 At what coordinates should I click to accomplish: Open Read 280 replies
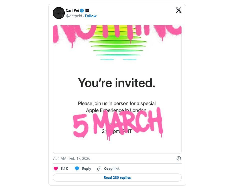pyautogui.click(x=117, y=178)
